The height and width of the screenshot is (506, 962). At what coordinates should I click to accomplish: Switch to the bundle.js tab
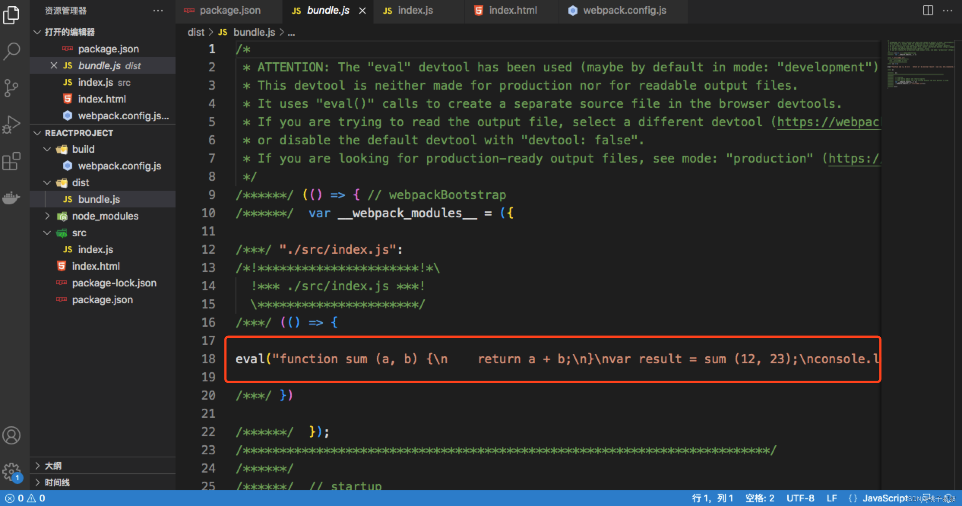point(328,11)
